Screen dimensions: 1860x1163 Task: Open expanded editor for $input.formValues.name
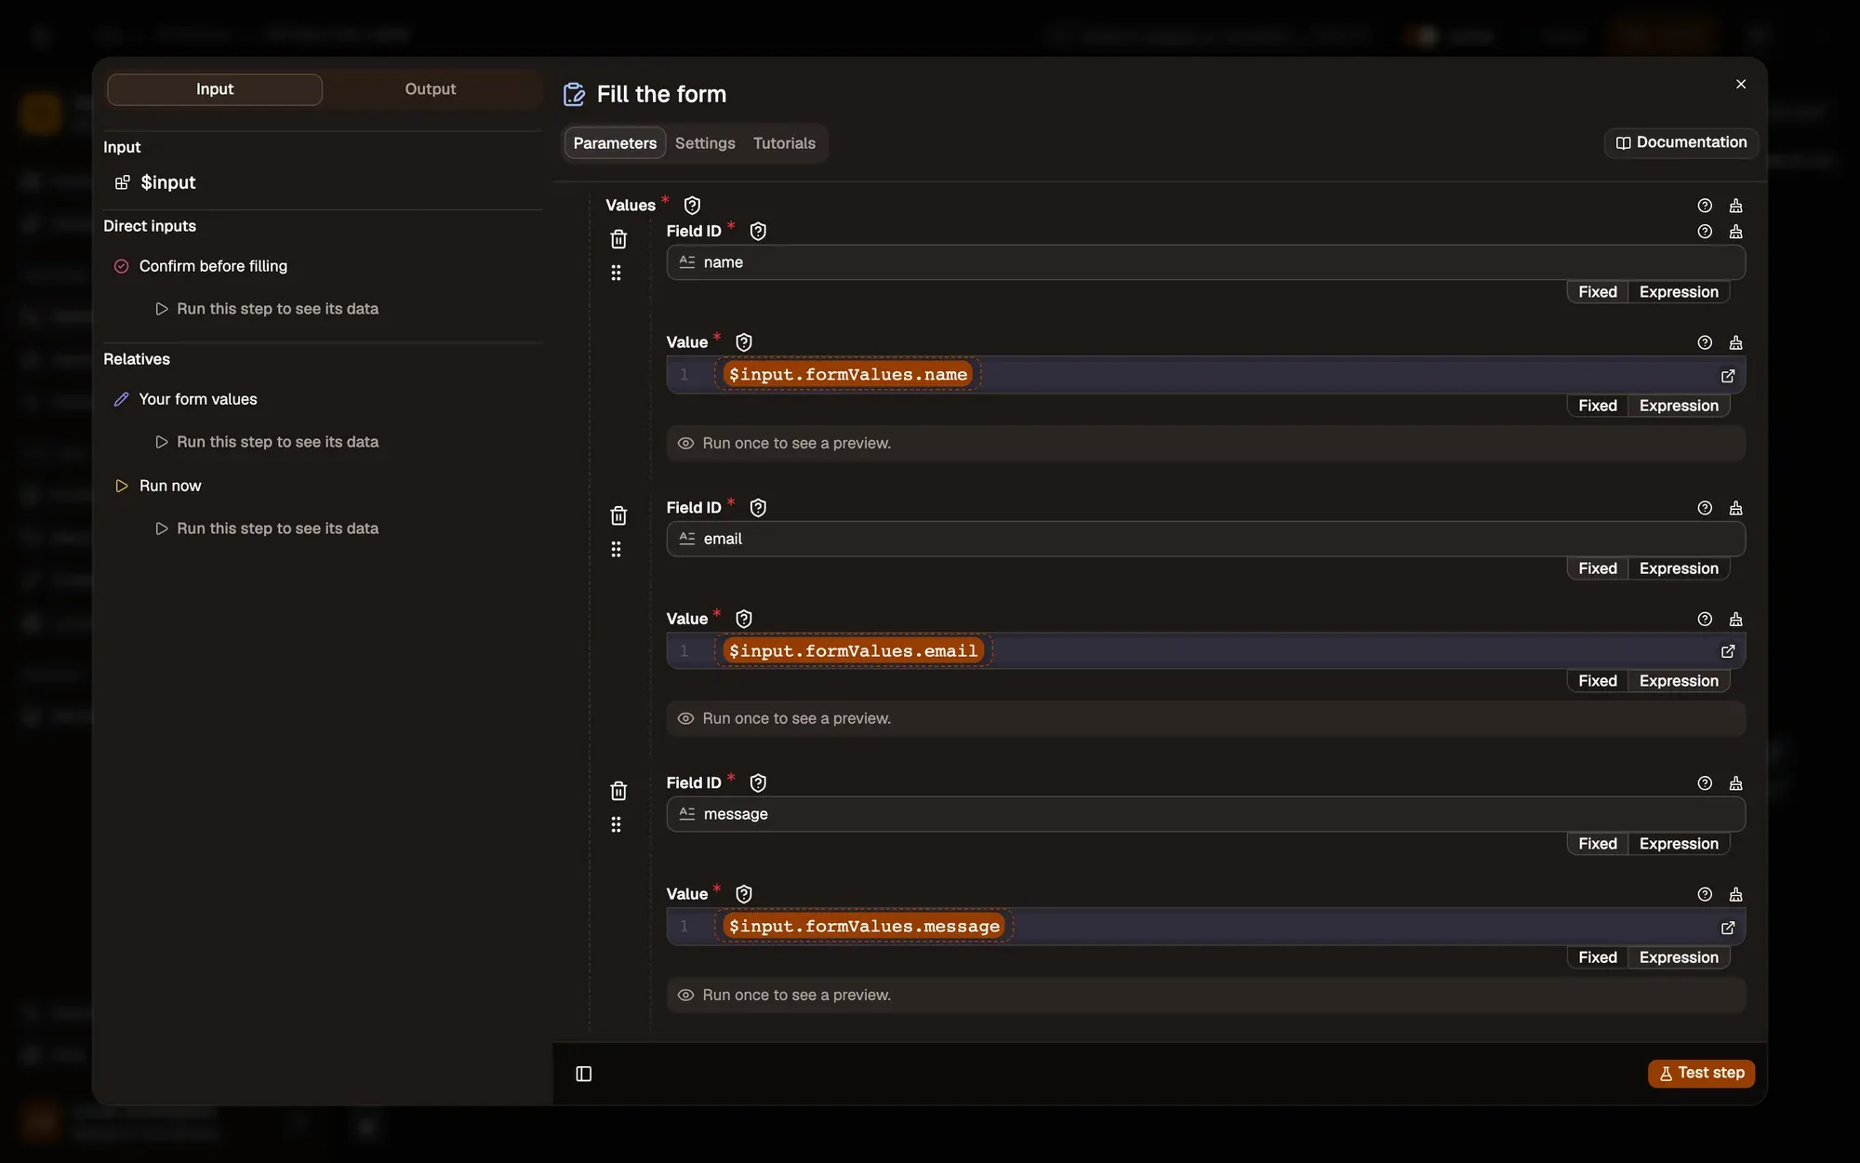(x=1727, y=376)
